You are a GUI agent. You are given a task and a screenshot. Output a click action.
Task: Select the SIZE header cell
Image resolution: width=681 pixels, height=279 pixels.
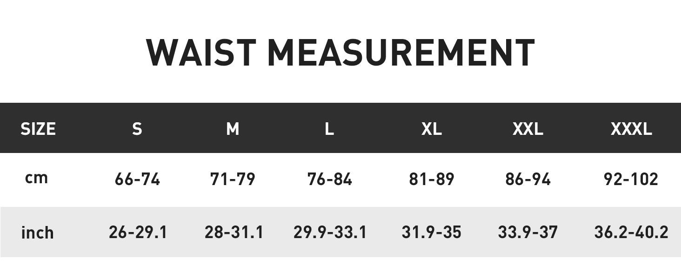pyautogui.click(x=38, y=129)
